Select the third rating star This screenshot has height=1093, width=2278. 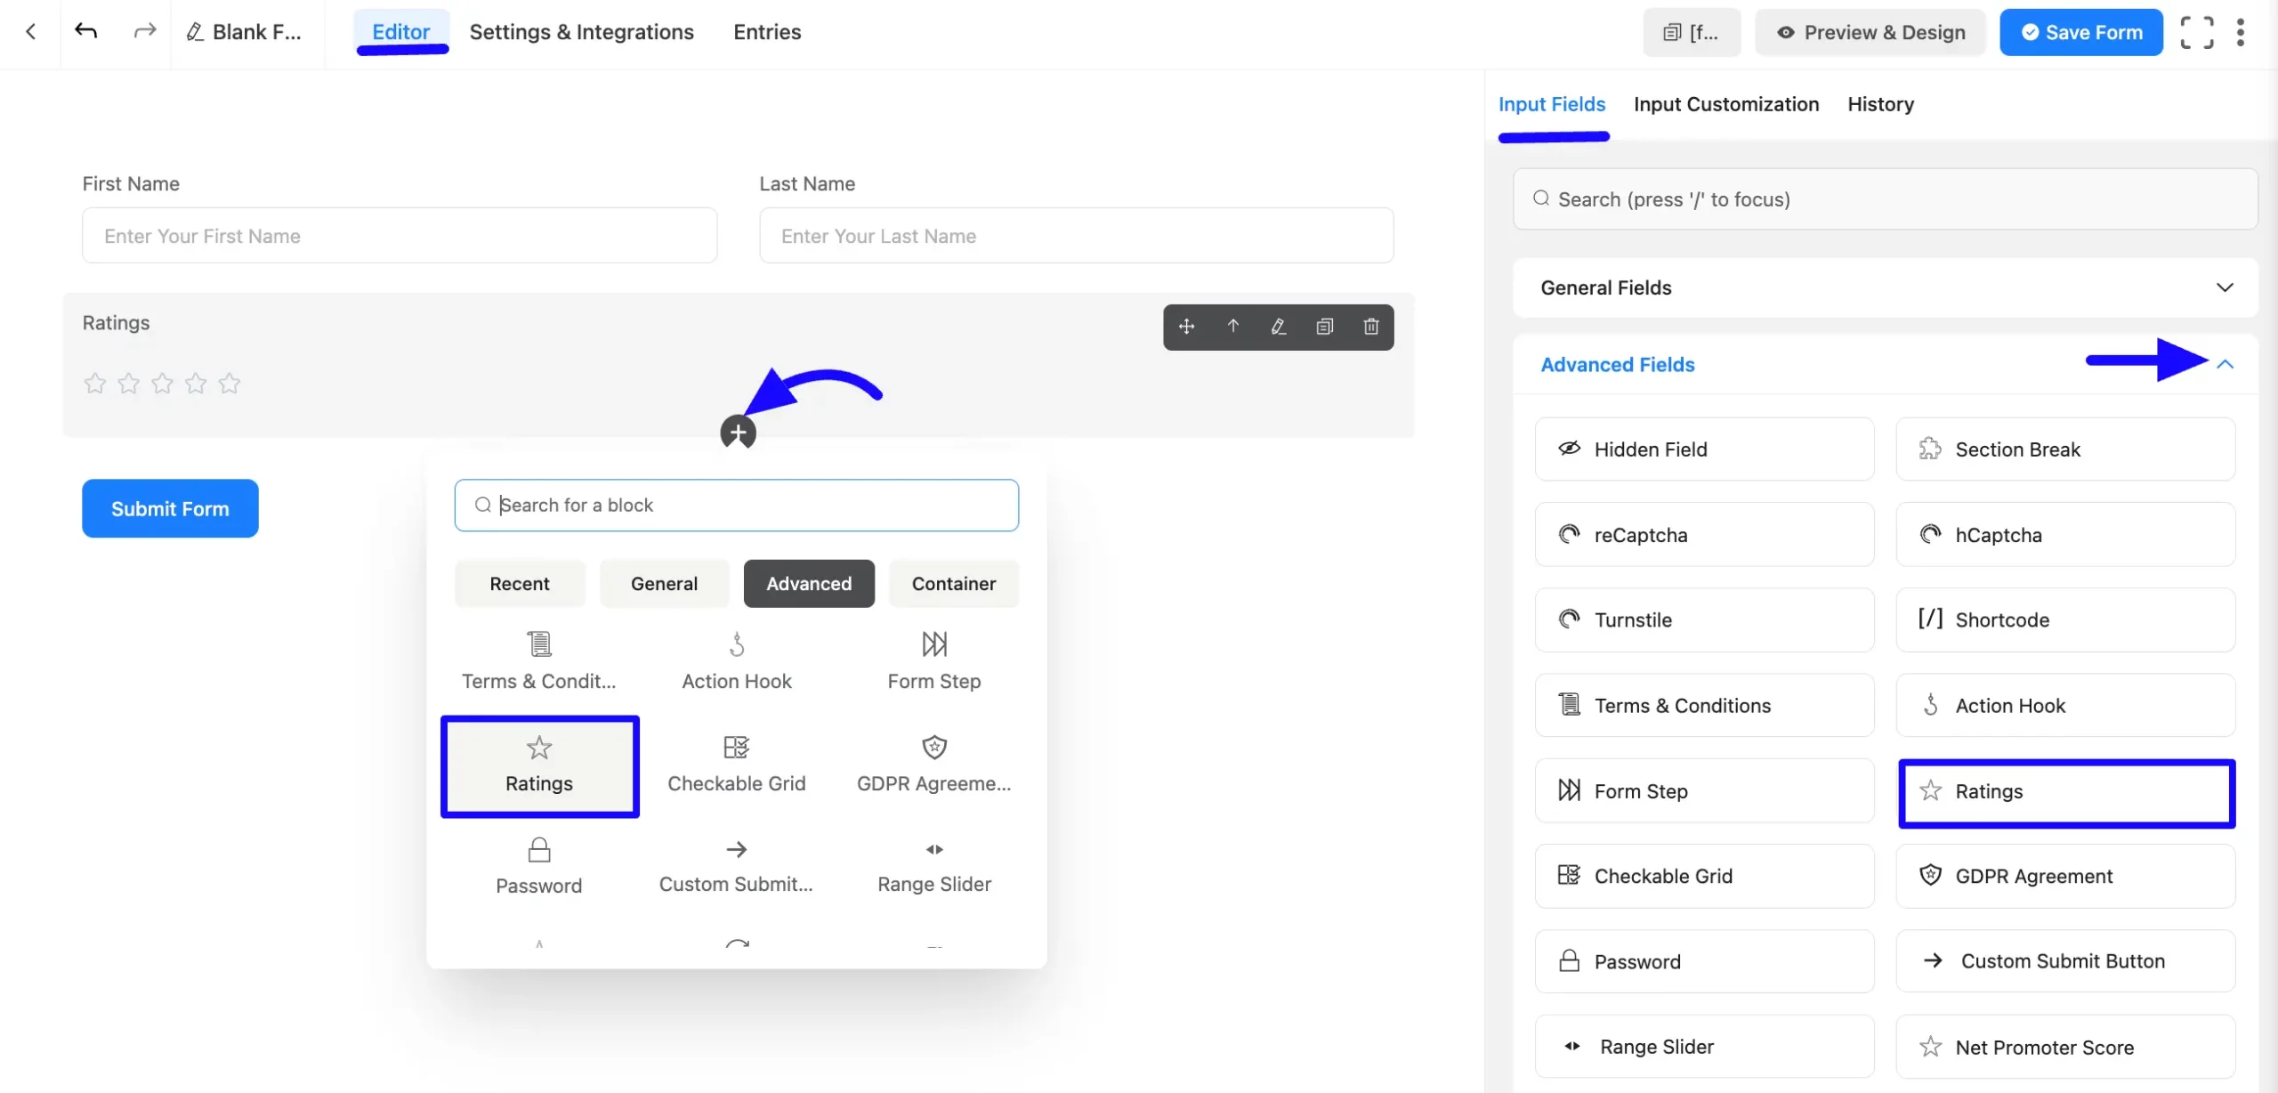[x=162, y=384]
